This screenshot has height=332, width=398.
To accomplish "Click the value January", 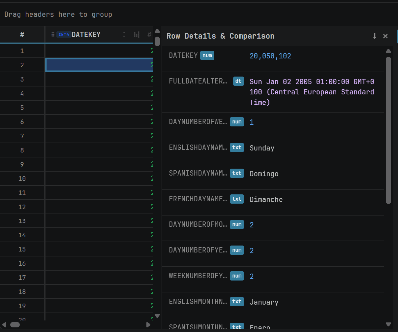I will coord(264,302).
